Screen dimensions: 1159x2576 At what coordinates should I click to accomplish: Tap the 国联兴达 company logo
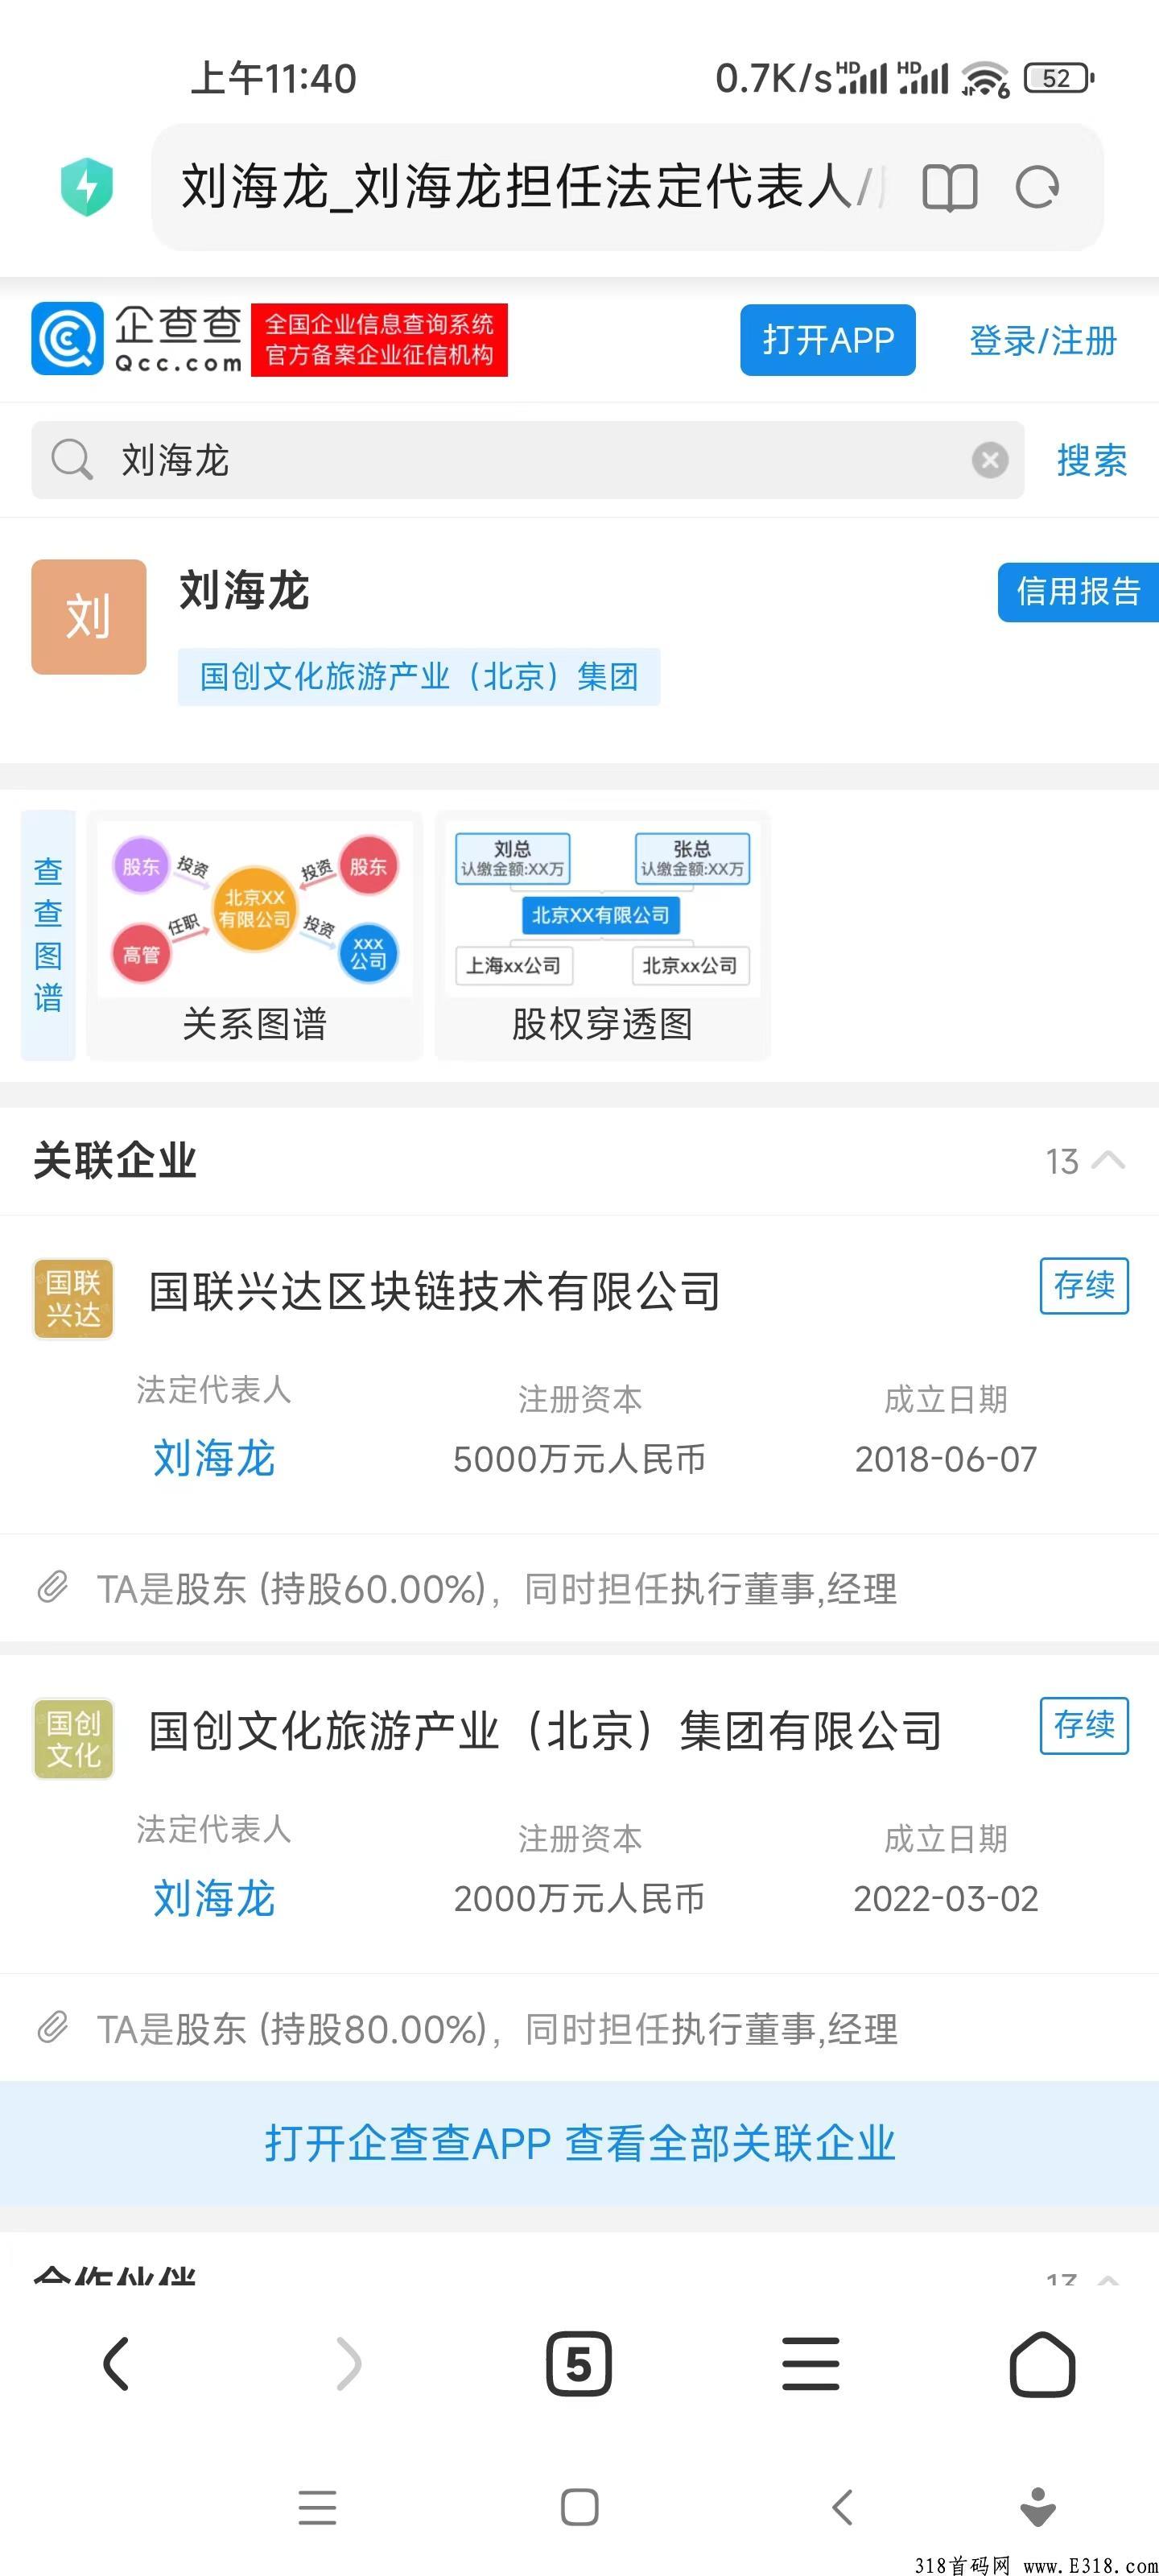pyautogui.click(x=73, y=1298)
